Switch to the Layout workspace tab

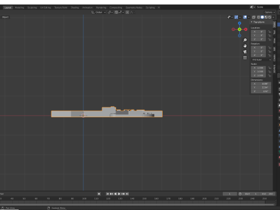tap(8, 8)
